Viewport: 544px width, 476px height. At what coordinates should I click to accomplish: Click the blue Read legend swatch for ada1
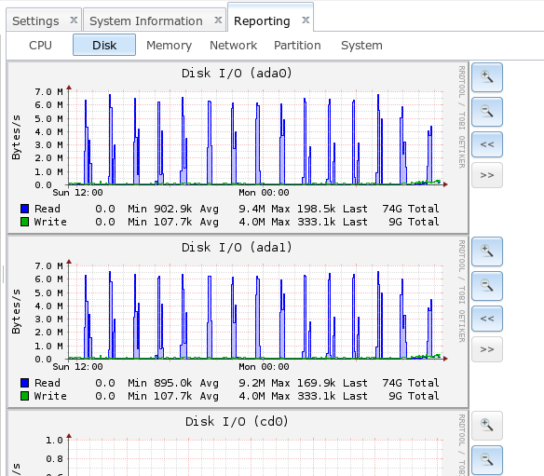tap(24, 383)
